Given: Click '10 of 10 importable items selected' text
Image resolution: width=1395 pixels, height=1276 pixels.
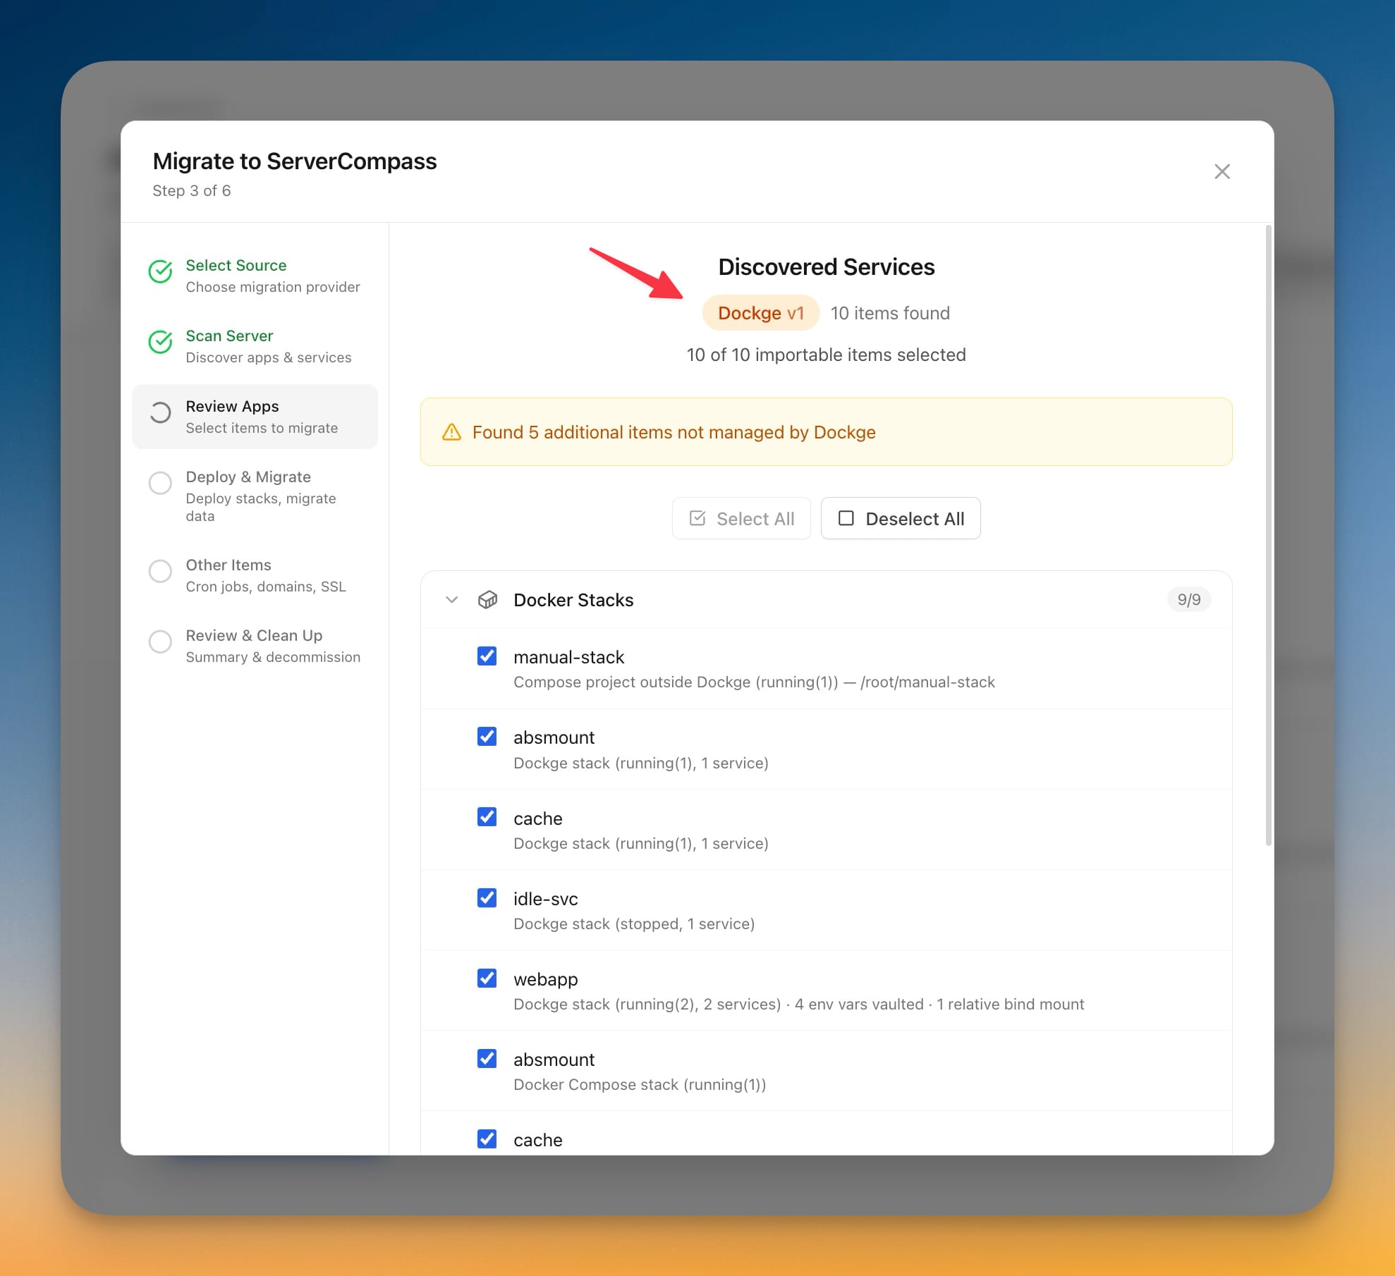Looking at the screenshot, I should pyautogui.click(x=827, y=355).
